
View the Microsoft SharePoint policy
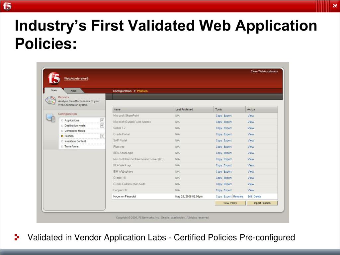click(x=251, y=116)
